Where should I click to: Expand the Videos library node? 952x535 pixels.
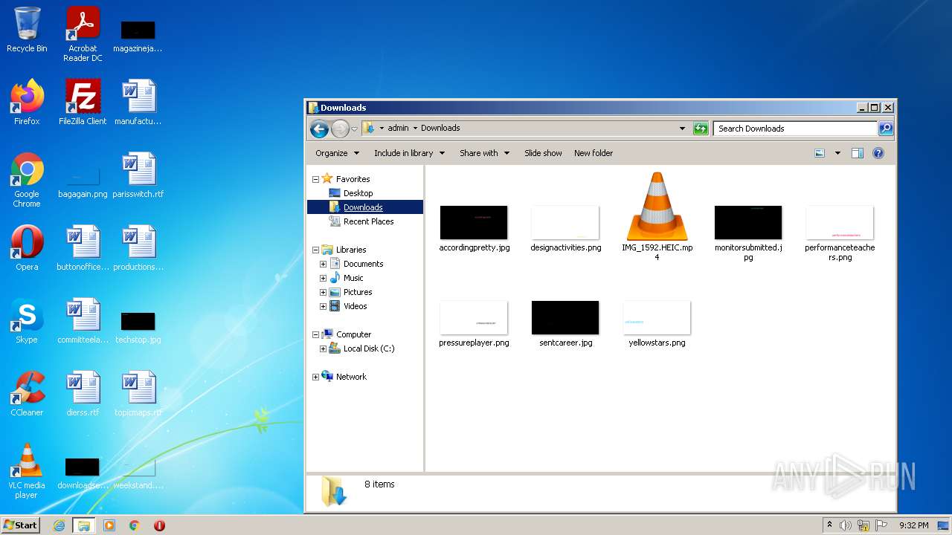tap(324, 306)
